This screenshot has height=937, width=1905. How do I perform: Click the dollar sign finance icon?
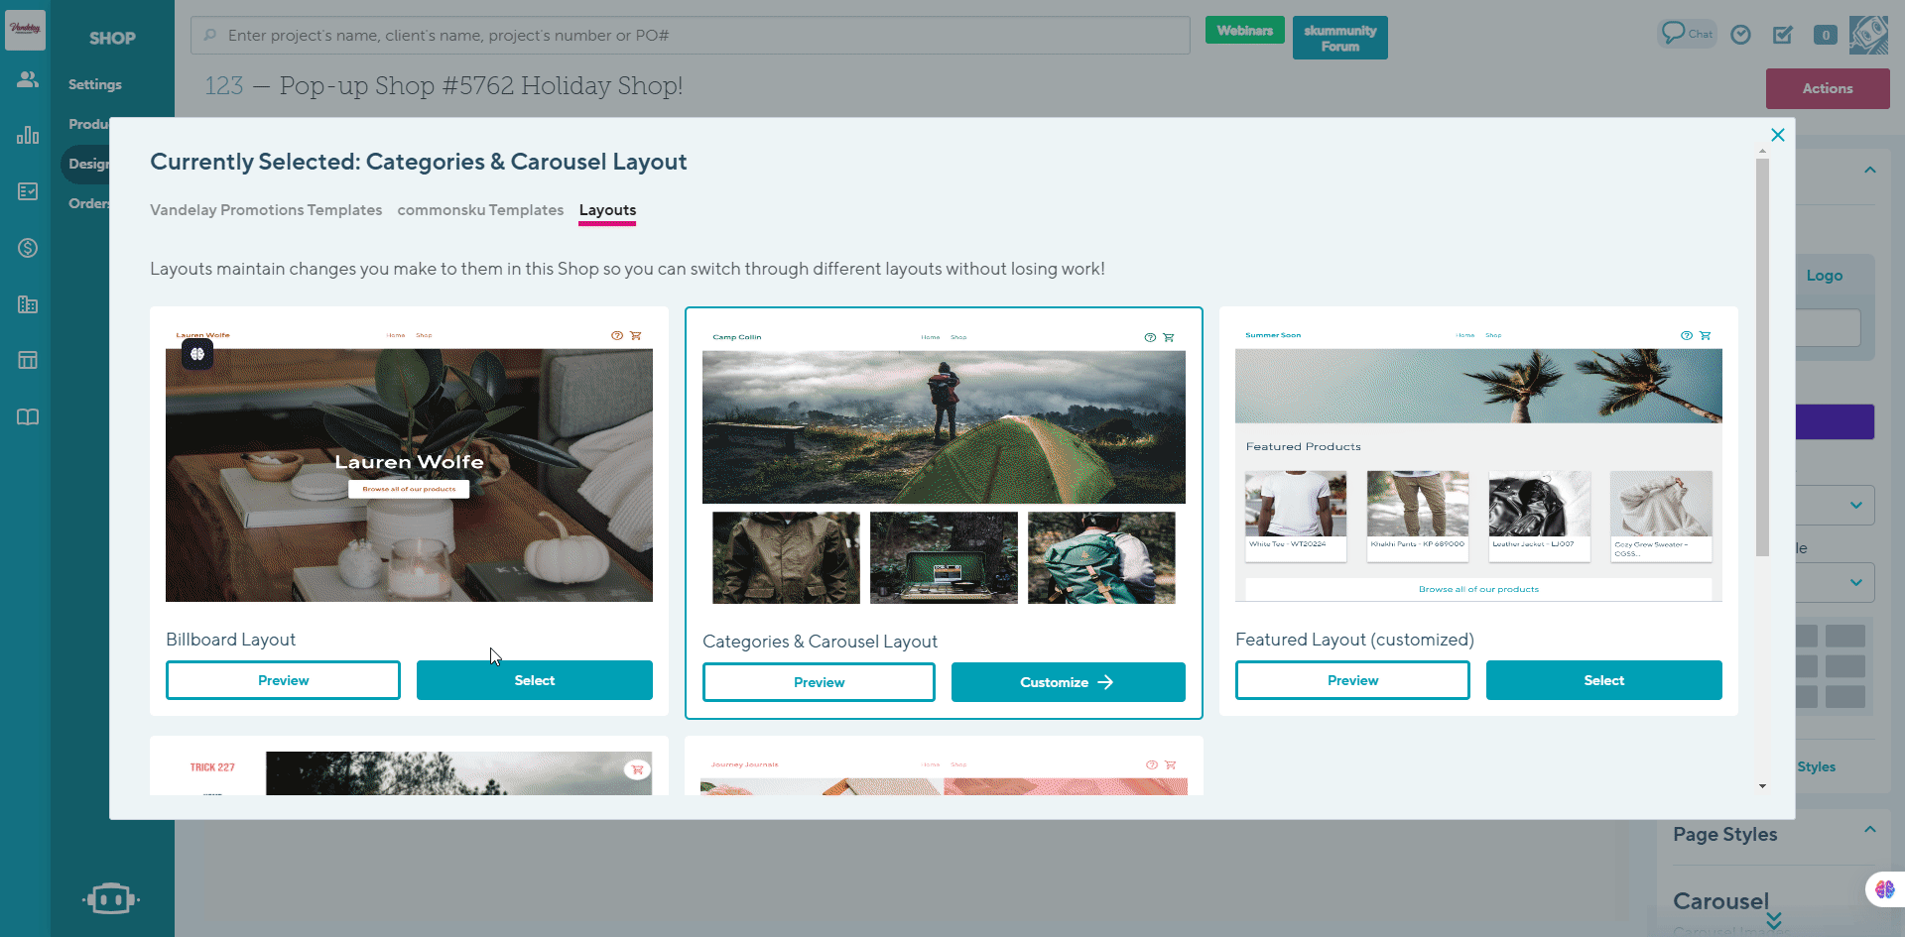click(28, 248)
